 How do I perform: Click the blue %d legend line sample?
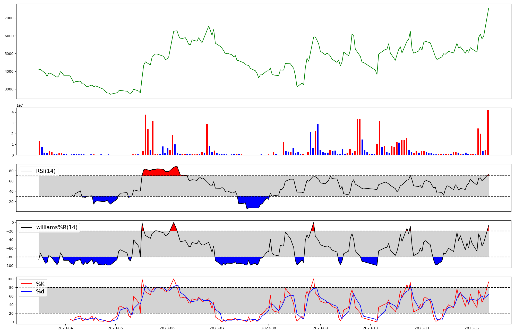pyautogui.click(x=26, y=292)
